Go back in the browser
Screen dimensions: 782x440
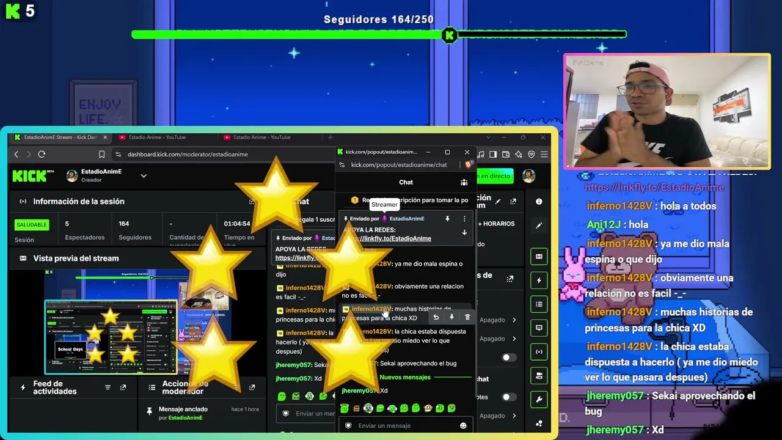(x=16, y=155)
